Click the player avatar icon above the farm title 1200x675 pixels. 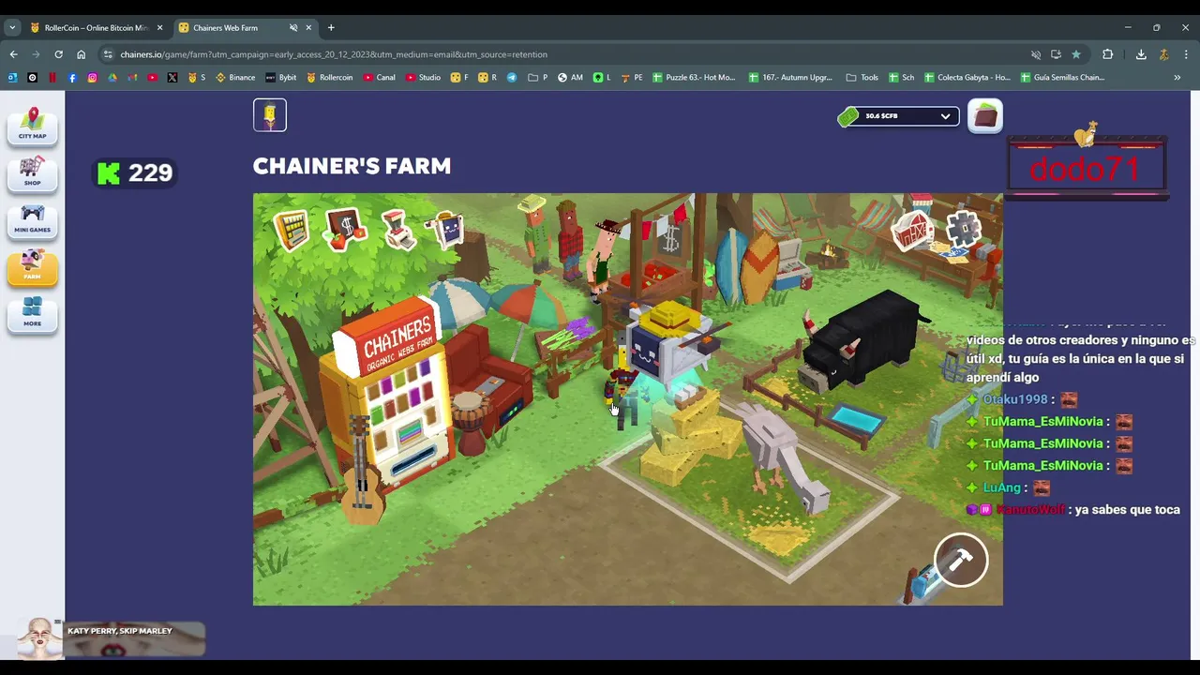click(270, 115)
